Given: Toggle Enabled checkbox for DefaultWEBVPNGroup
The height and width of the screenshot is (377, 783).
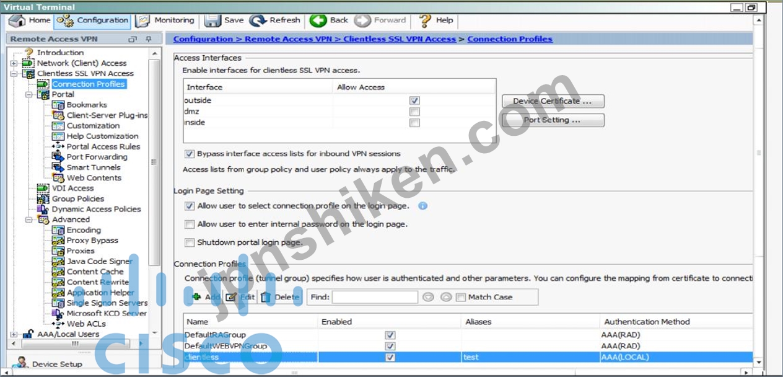Looking at the screenshot, I should tap(390, 346).
